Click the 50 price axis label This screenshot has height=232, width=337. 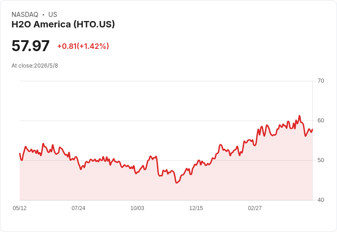321,160
